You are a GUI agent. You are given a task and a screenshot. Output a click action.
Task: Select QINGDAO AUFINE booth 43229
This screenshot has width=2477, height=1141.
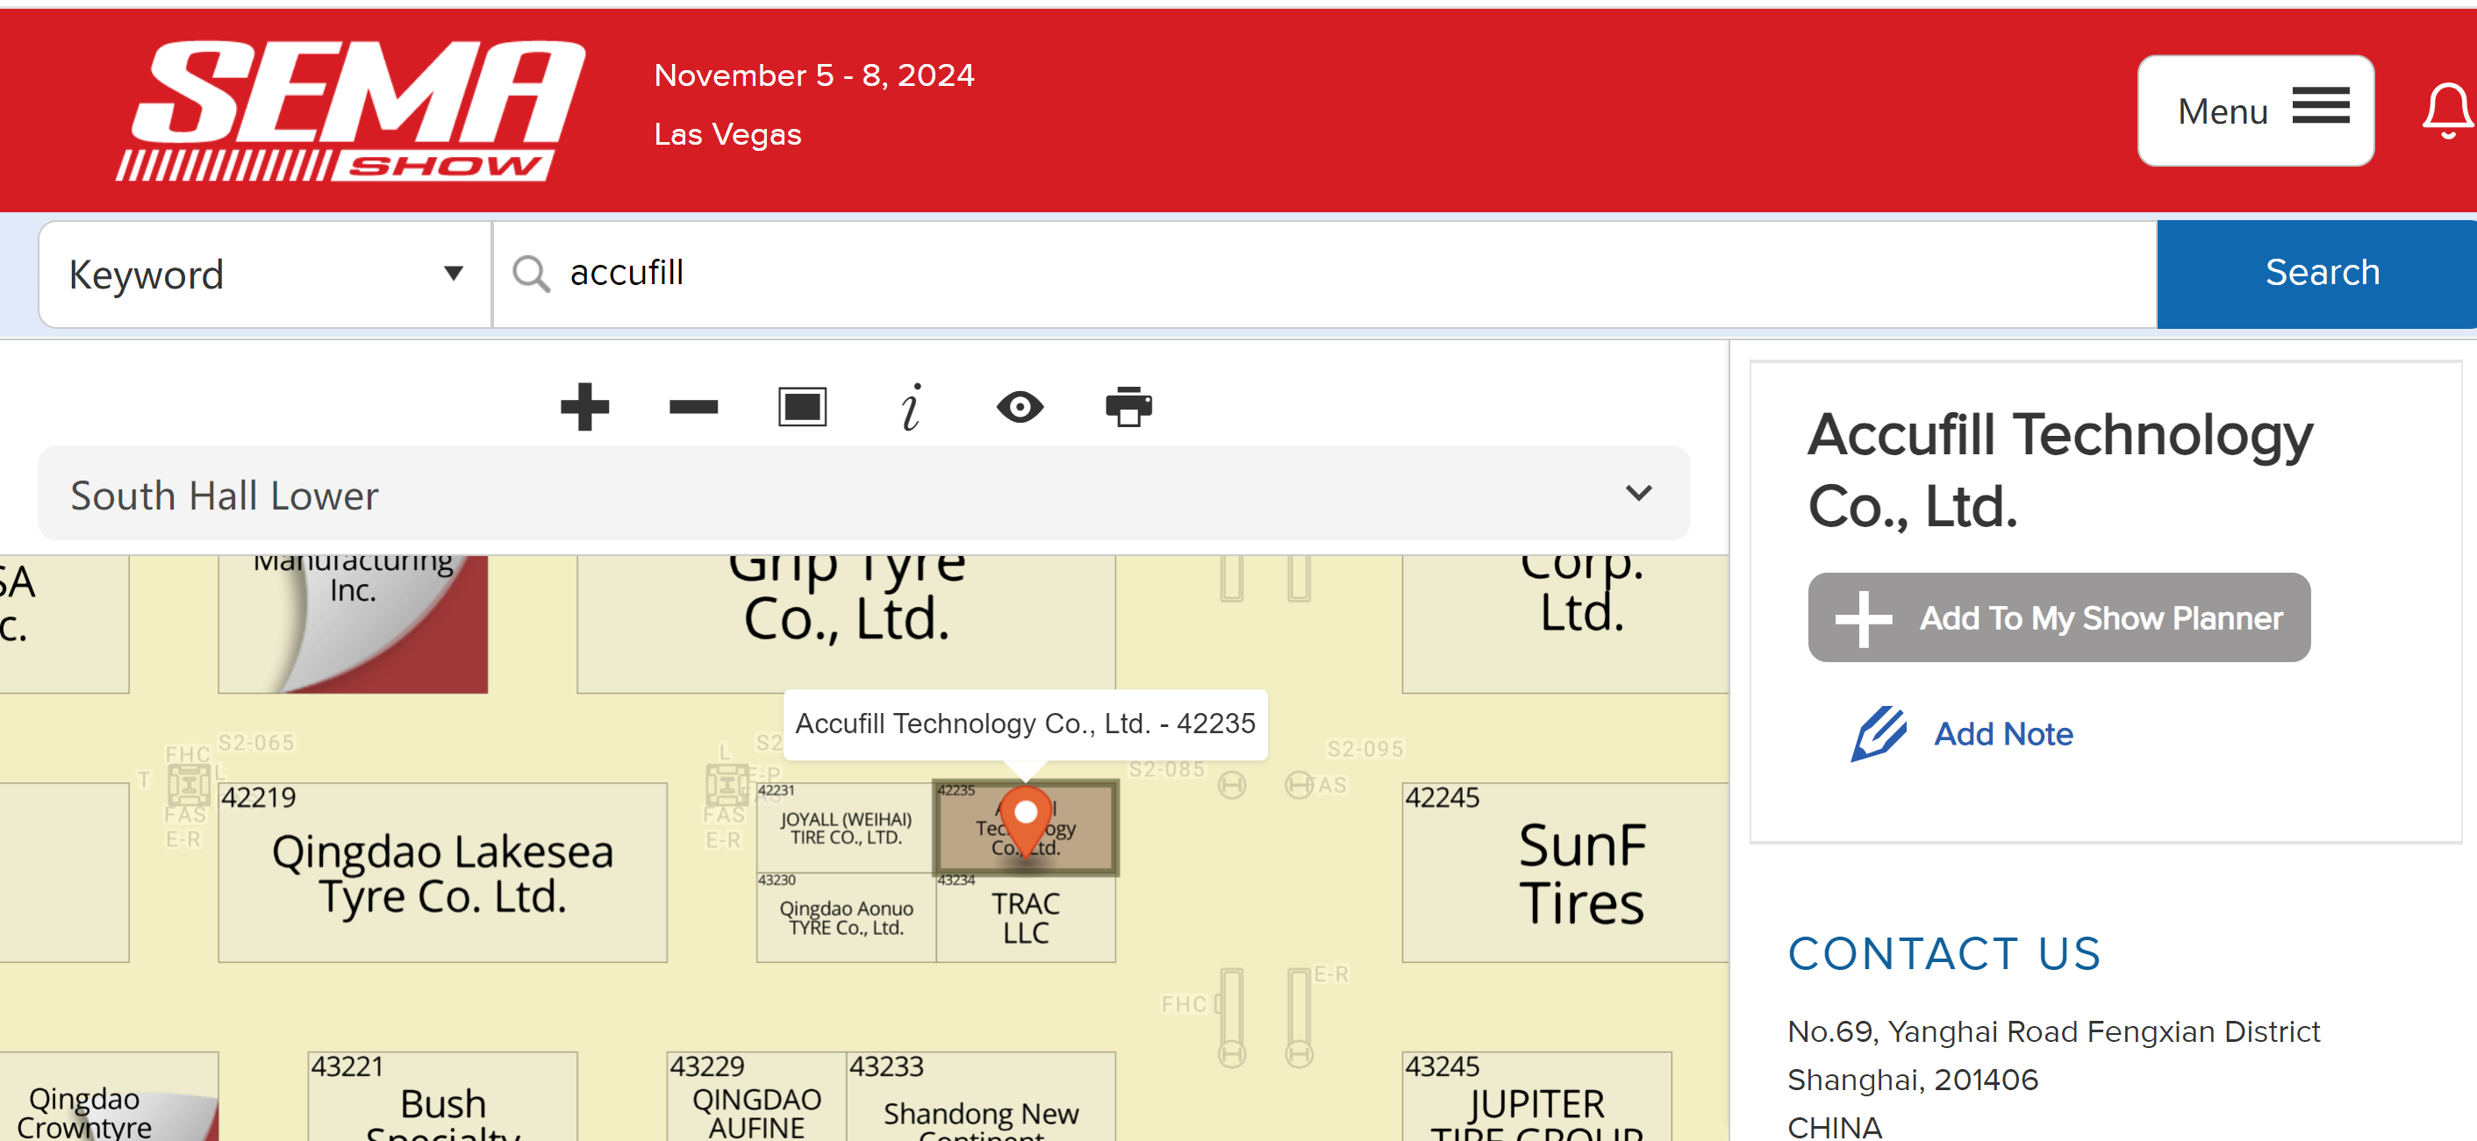[x=756, y=1097]
